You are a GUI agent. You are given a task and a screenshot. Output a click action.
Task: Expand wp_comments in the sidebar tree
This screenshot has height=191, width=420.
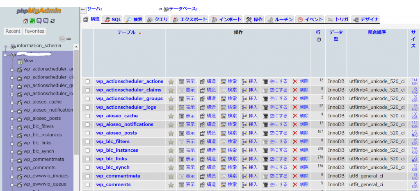coord(12,169)
